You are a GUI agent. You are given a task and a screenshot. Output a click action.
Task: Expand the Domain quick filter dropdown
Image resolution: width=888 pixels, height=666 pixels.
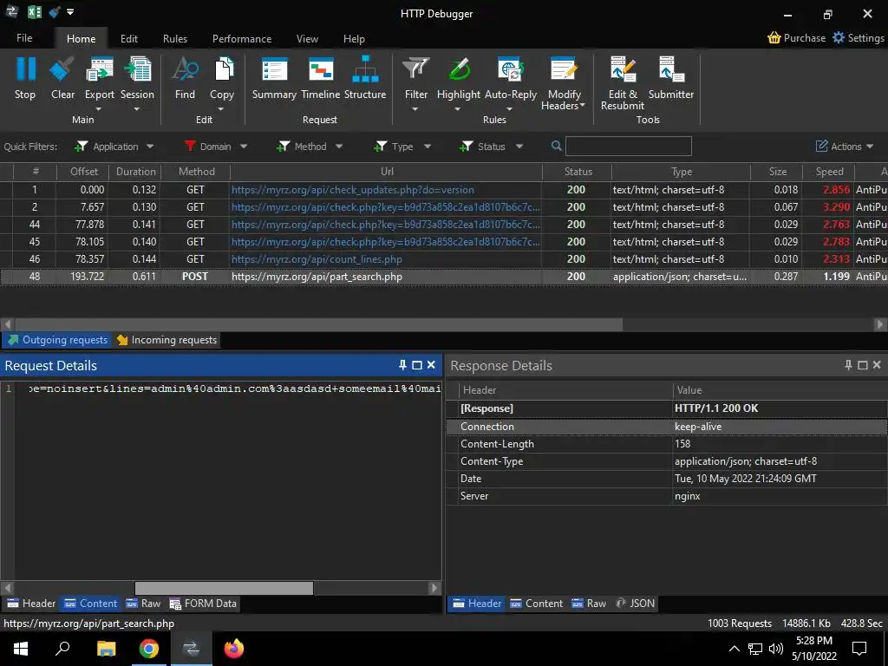244,146
